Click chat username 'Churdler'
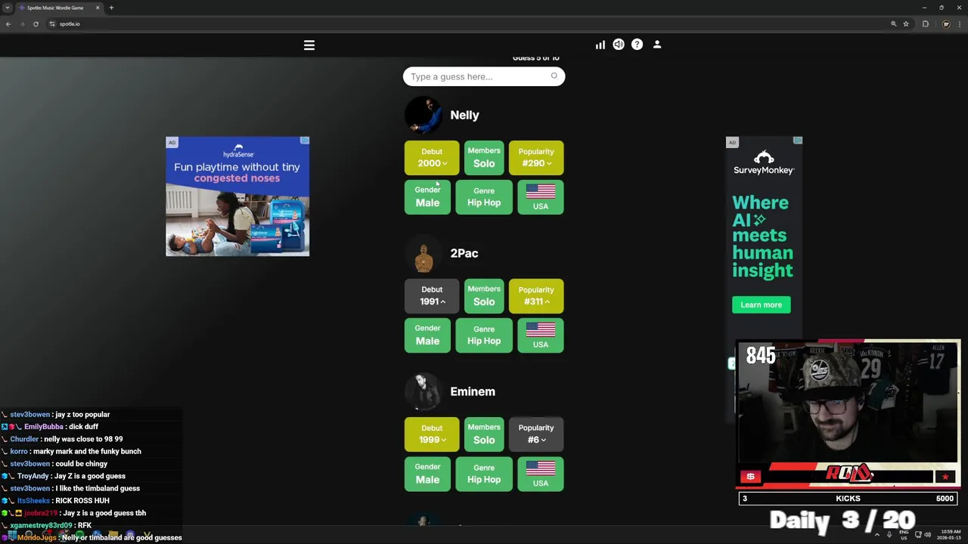Image resolution: width=968 pixels, height=544 pixels. (x=24, y=439)
